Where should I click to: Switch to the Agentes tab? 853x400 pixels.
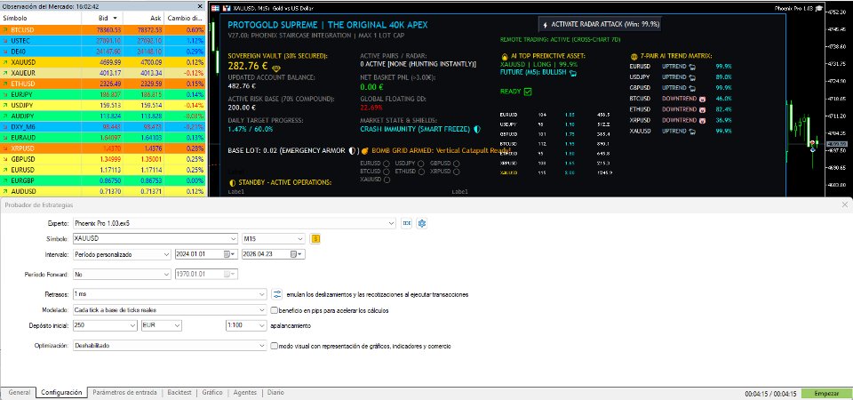click(245, 392)
